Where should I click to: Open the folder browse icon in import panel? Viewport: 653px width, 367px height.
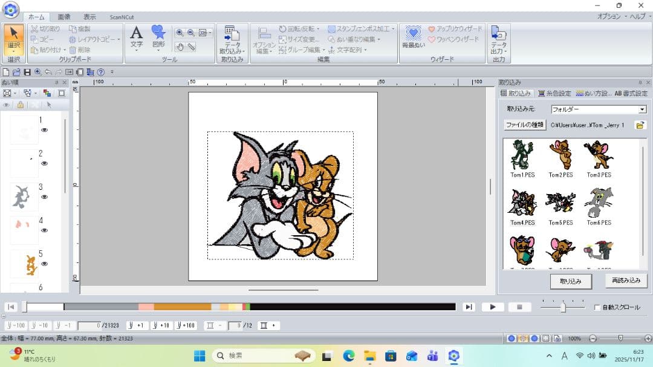[639, 125]
